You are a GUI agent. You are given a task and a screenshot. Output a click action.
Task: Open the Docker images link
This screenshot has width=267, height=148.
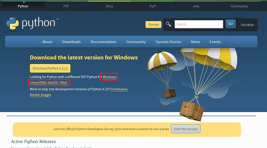pyautogui.click(x=40, y=95)
